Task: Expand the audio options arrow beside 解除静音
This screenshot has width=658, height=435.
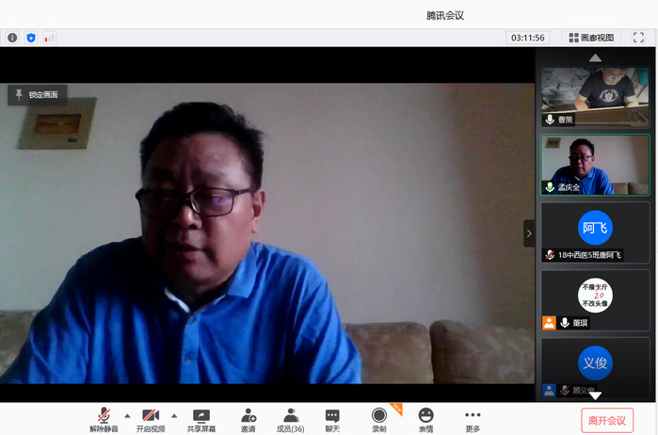Action: point(127,415)
